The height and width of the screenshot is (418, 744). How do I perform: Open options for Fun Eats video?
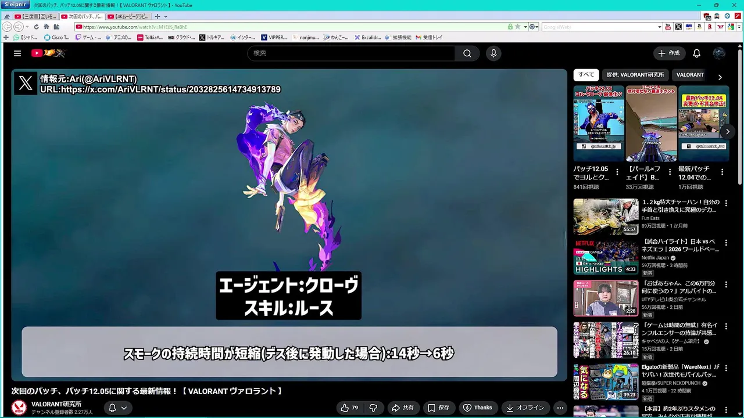tap(726, 204)
